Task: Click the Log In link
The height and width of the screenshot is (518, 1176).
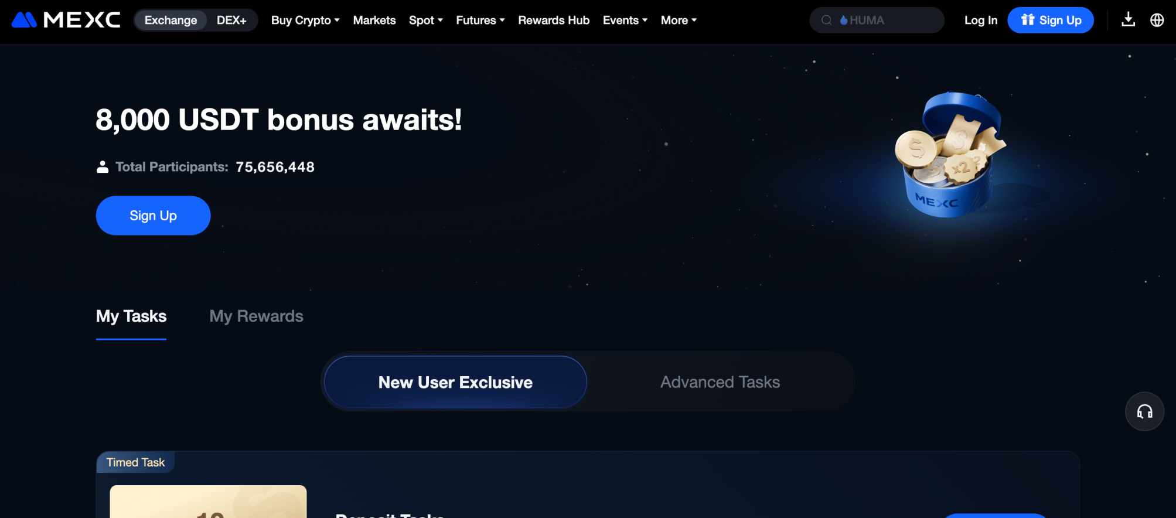Action: 981,20
